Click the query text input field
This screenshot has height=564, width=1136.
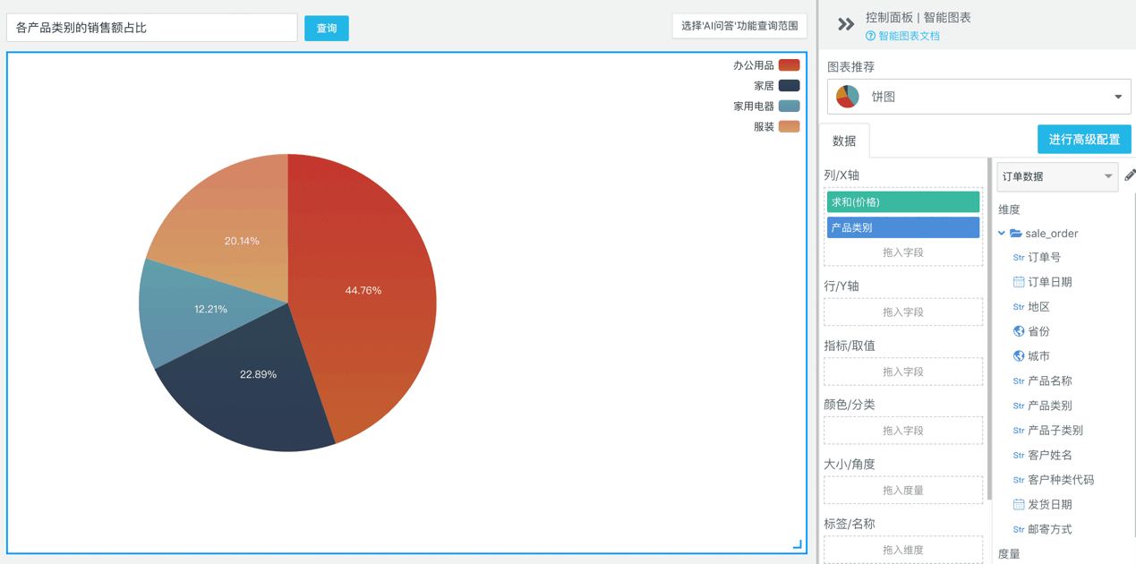click(152, 28)
